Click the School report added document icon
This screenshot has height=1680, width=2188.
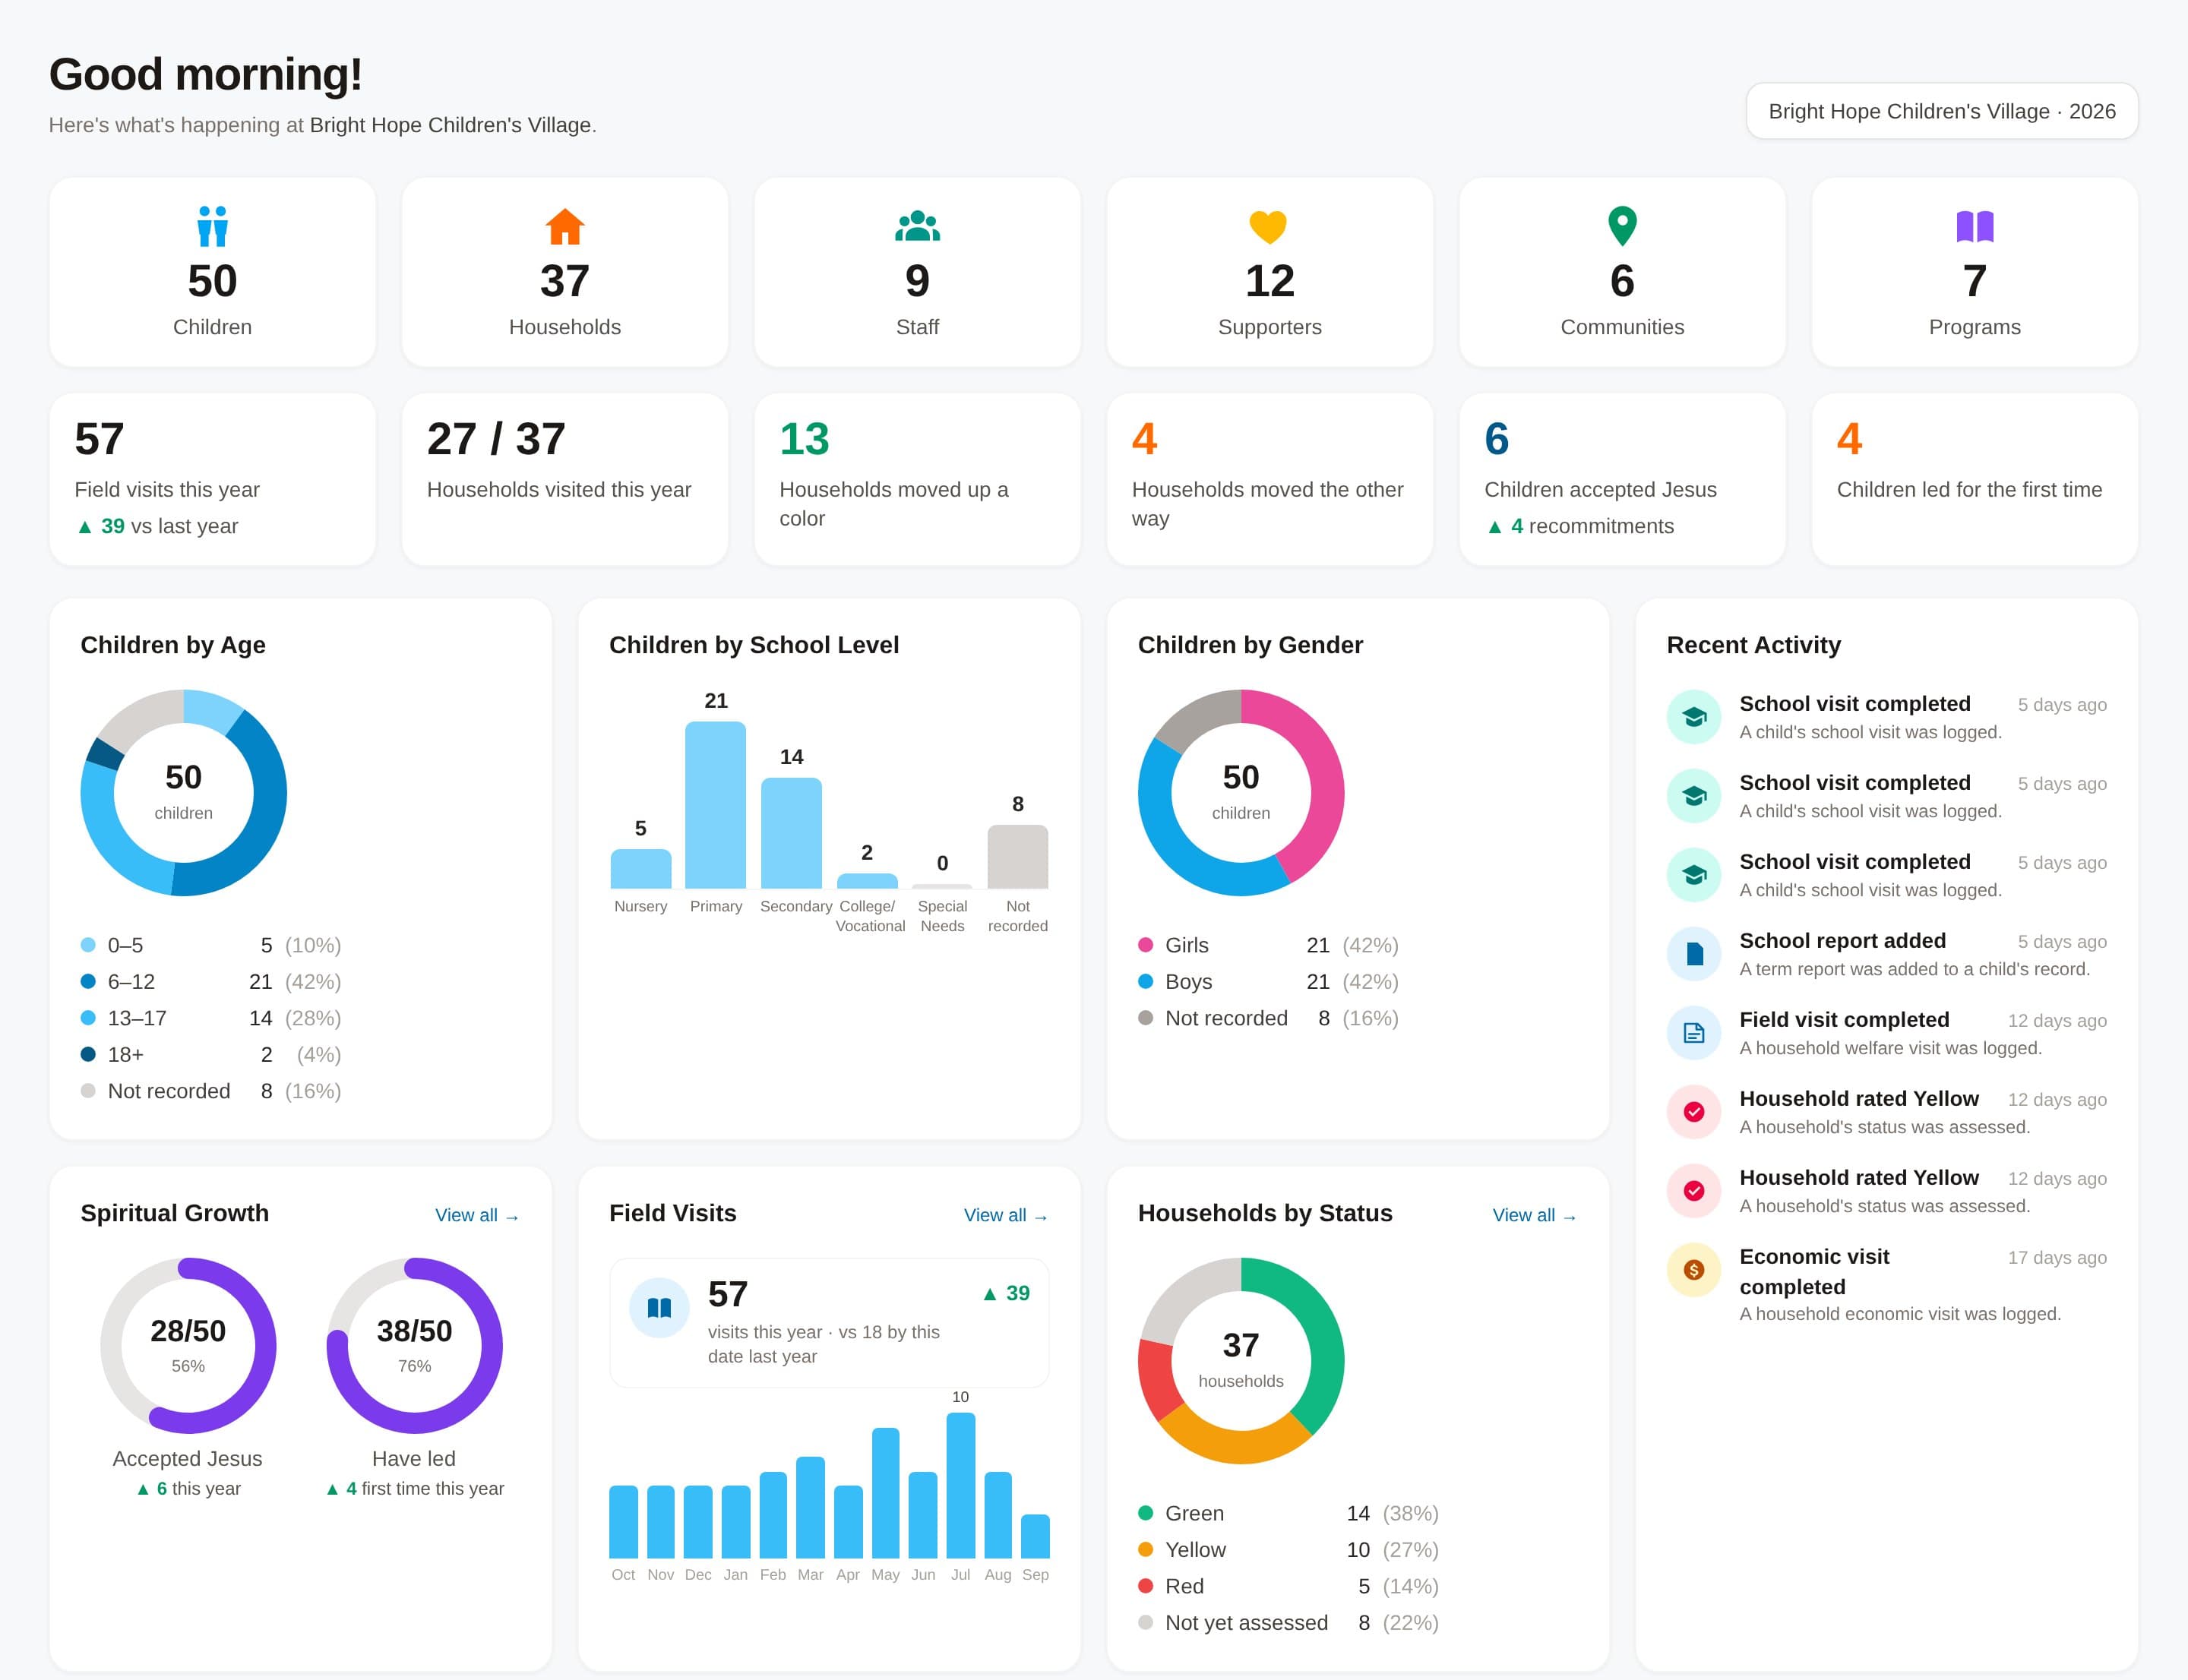point(1693,954)
